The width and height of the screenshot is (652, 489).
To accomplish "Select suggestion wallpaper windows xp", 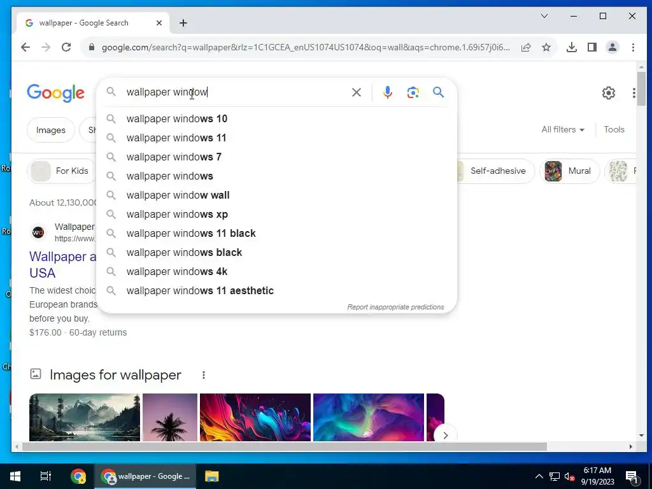I will (x=276, y=215).
